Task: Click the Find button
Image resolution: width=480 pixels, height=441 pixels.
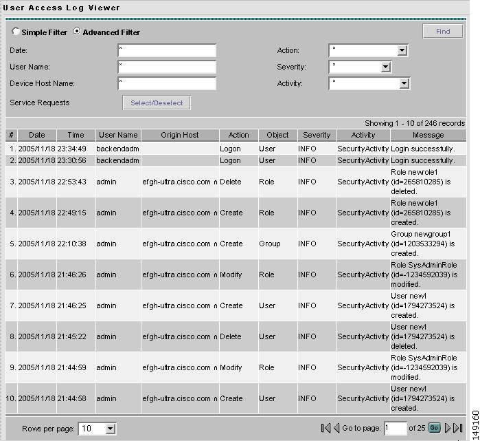Action: tap(443, 31)
